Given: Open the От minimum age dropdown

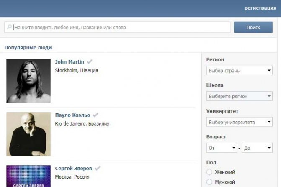Looking at the screenshot, I should (x=222, y=148).
